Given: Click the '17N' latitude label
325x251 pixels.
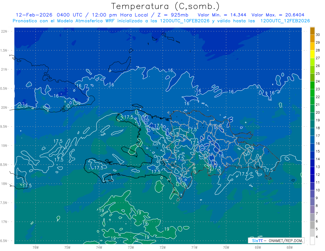Looking at the screenshot, I should 4,222.
